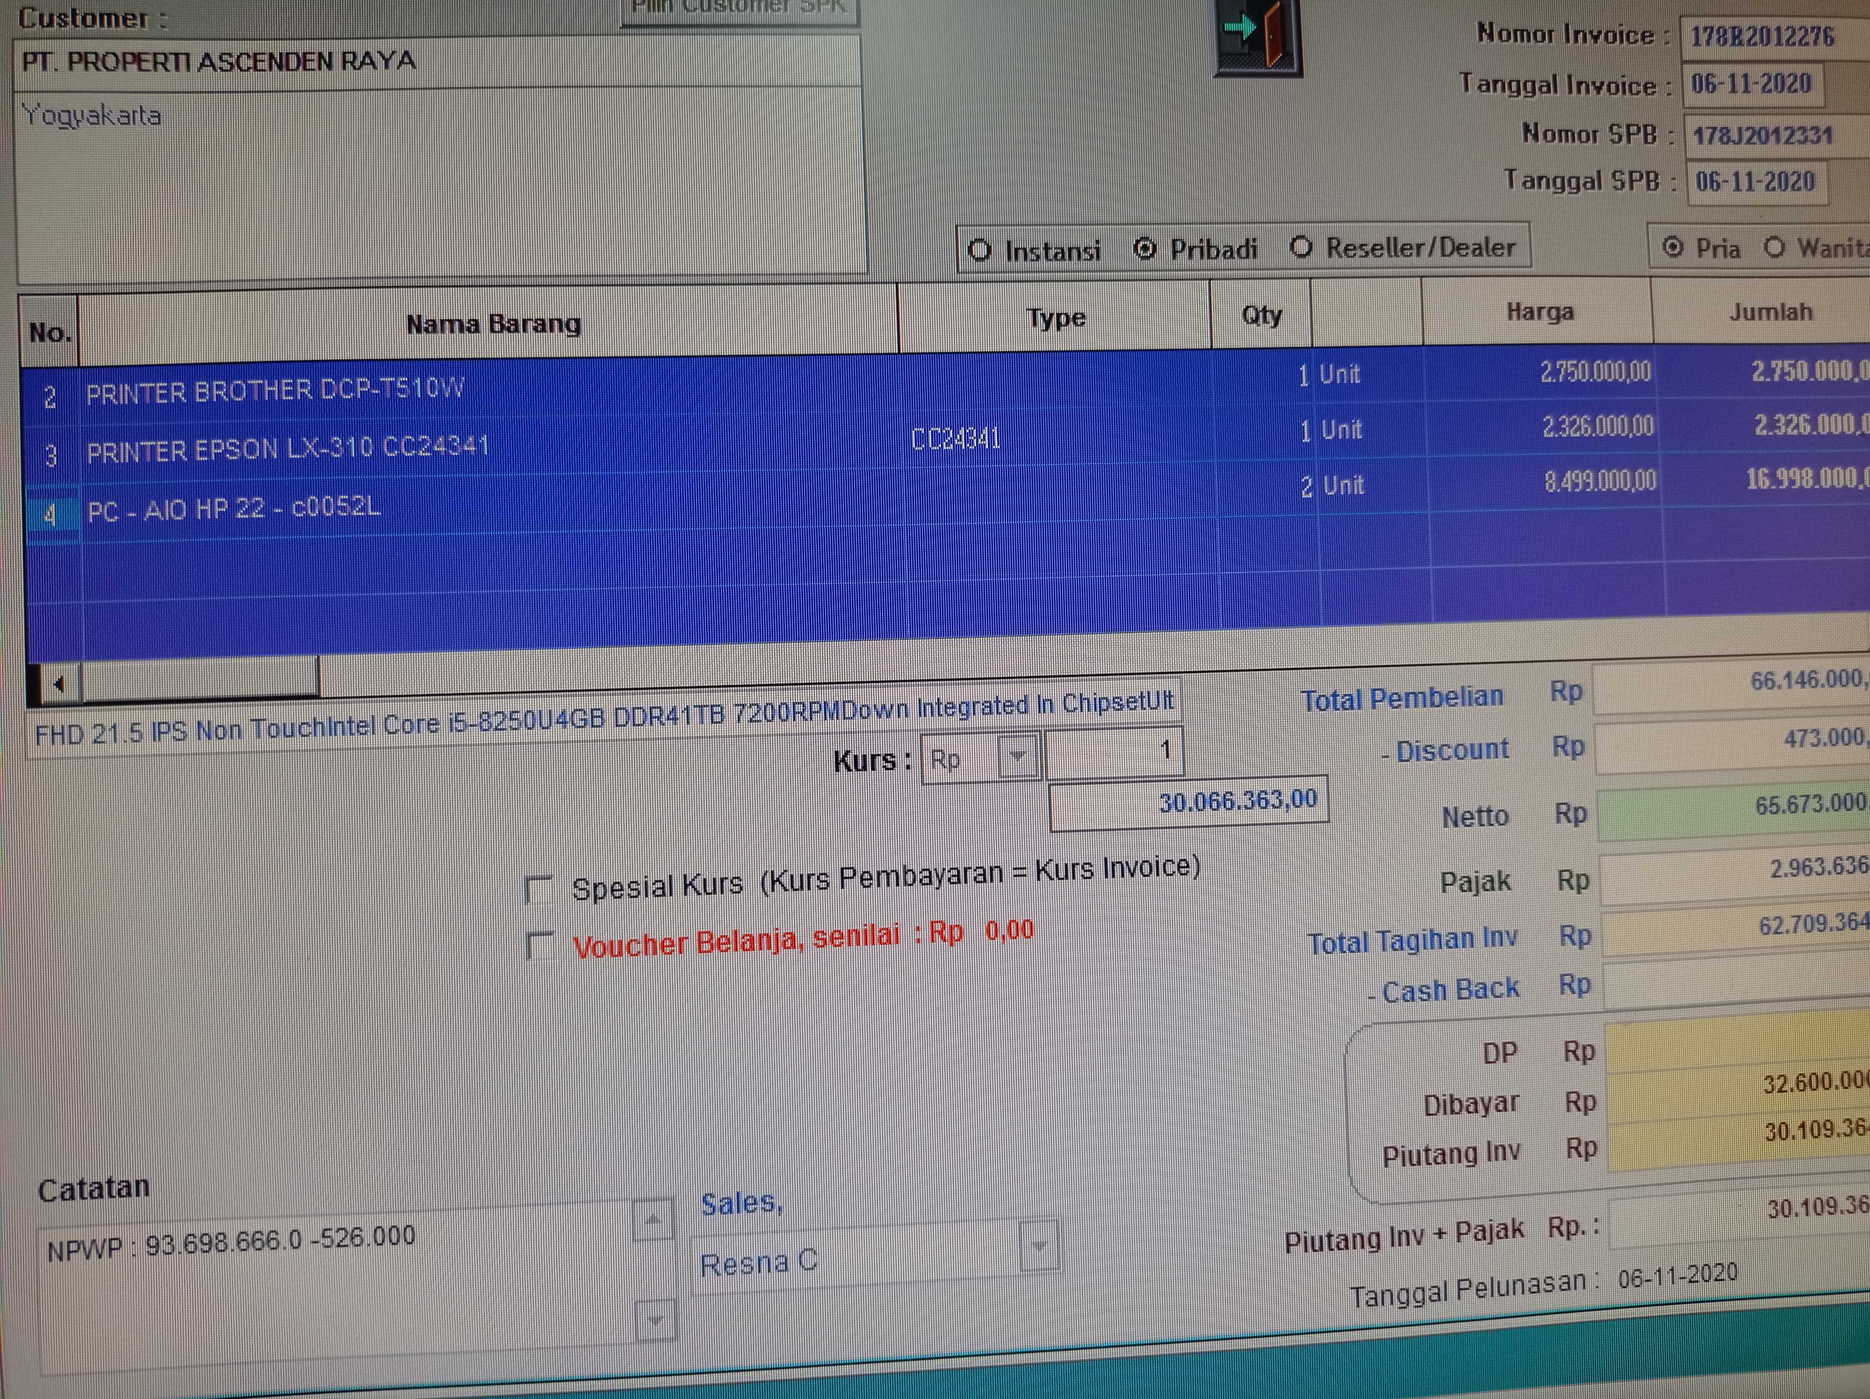1870x1399 pixels.
Task: Select the Pribadi radio option
Action: pyautogui.click(x=1144, y=249)
